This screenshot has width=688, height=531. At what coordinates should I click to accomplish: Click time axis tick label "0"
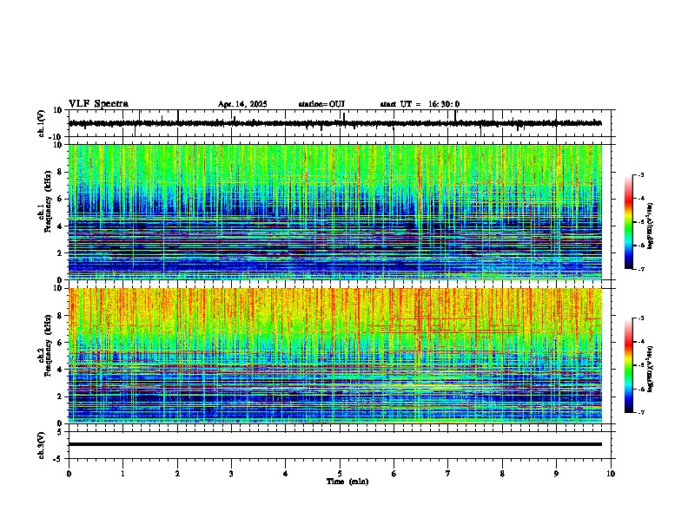(x=69, y=474)
